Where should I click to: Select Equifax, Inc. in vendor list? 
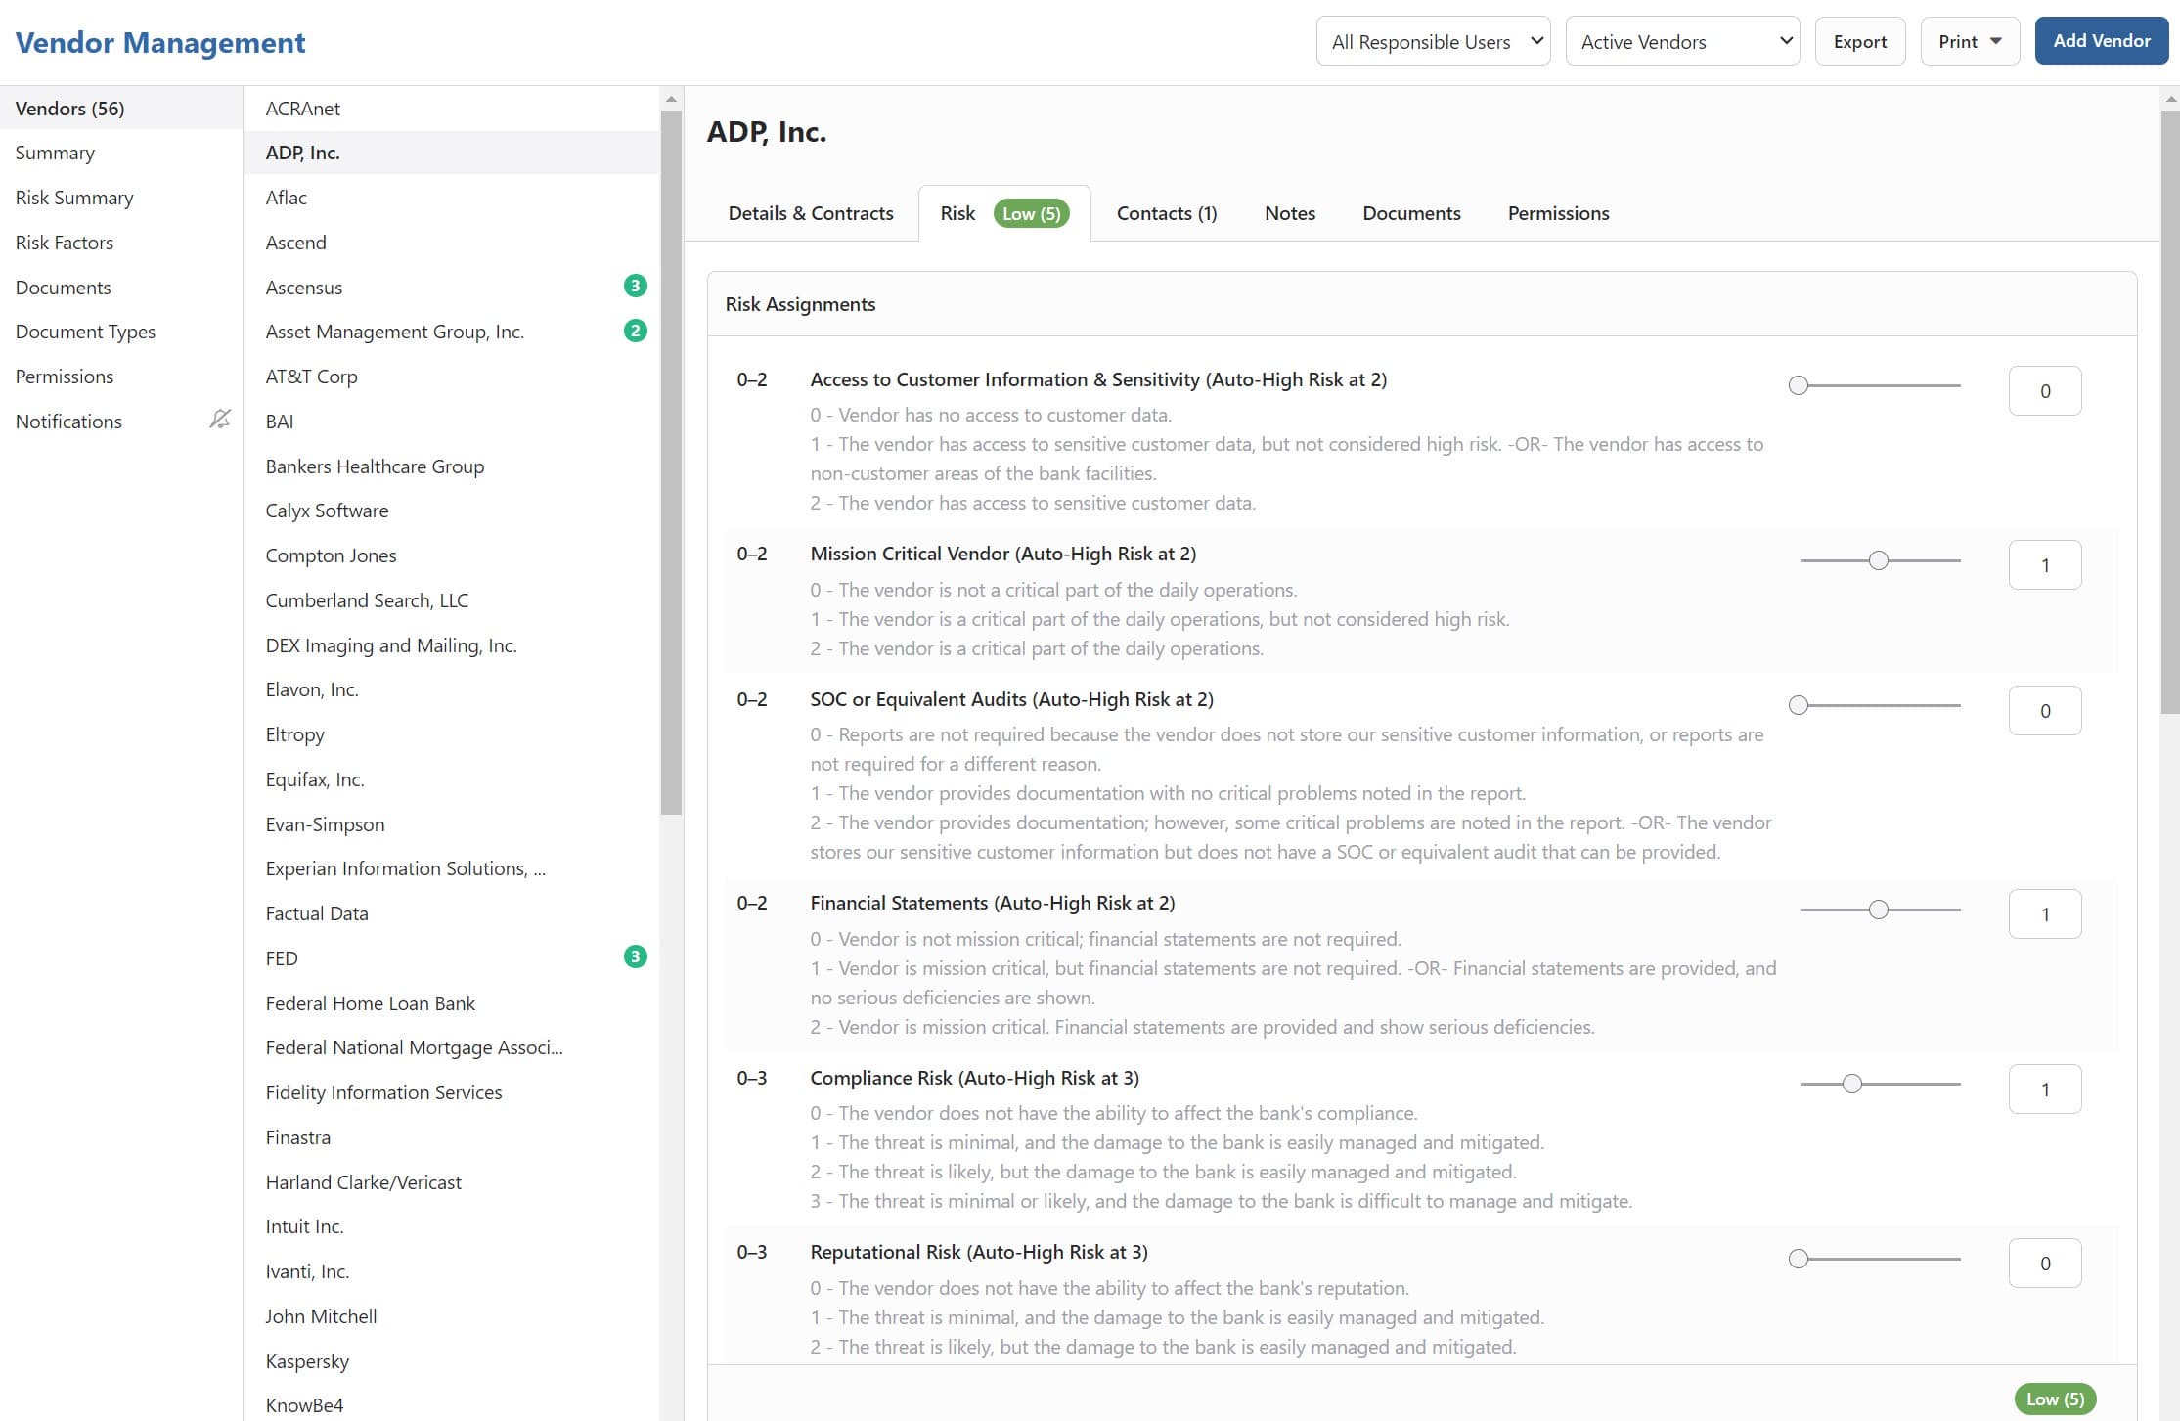pos(315,779)
